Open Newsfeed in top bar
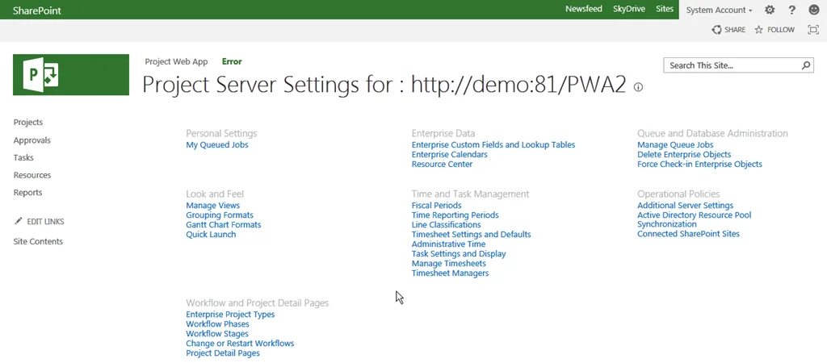 pyautogui.click(x=583, y=9)
